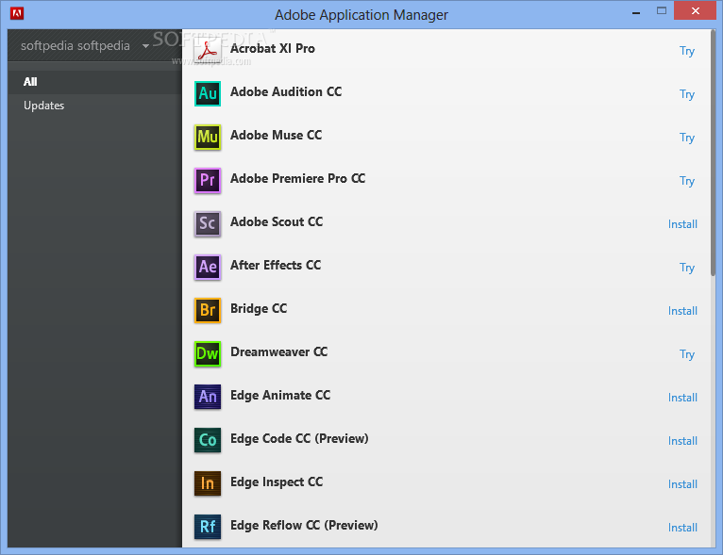723x555 pixels.
Task: Click the After Effects CC name
Action: (276, 265)
